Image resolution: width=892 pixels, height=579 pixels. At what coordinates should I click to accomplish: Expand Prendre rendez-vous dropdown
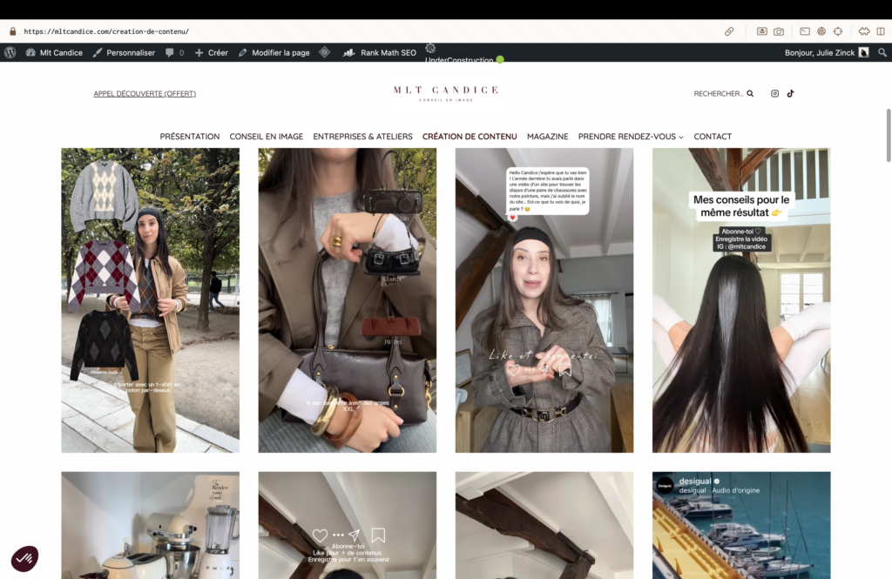tap(631, 137)
